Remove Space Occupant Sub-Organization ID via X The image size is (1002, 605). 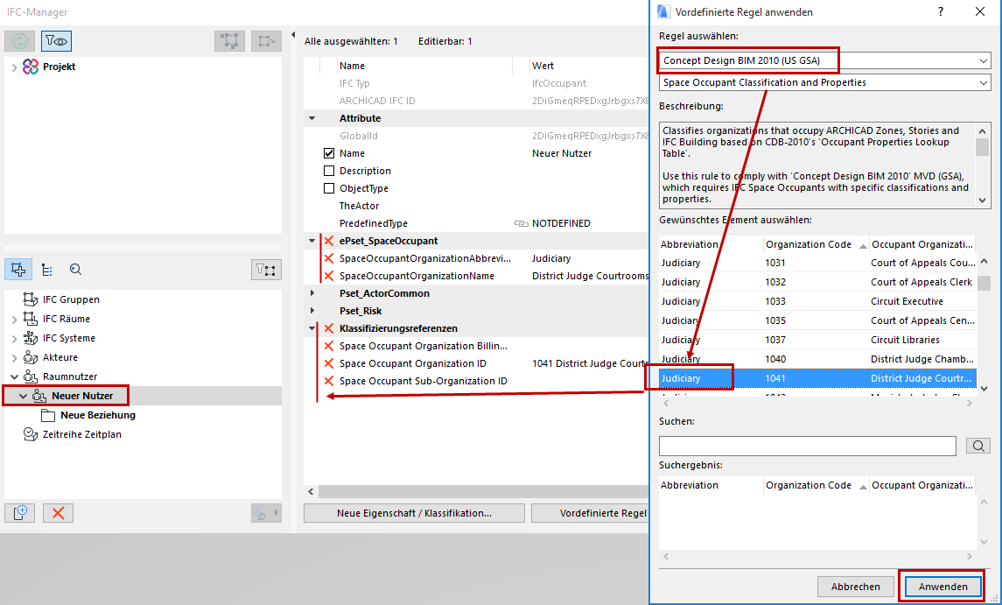329,381
